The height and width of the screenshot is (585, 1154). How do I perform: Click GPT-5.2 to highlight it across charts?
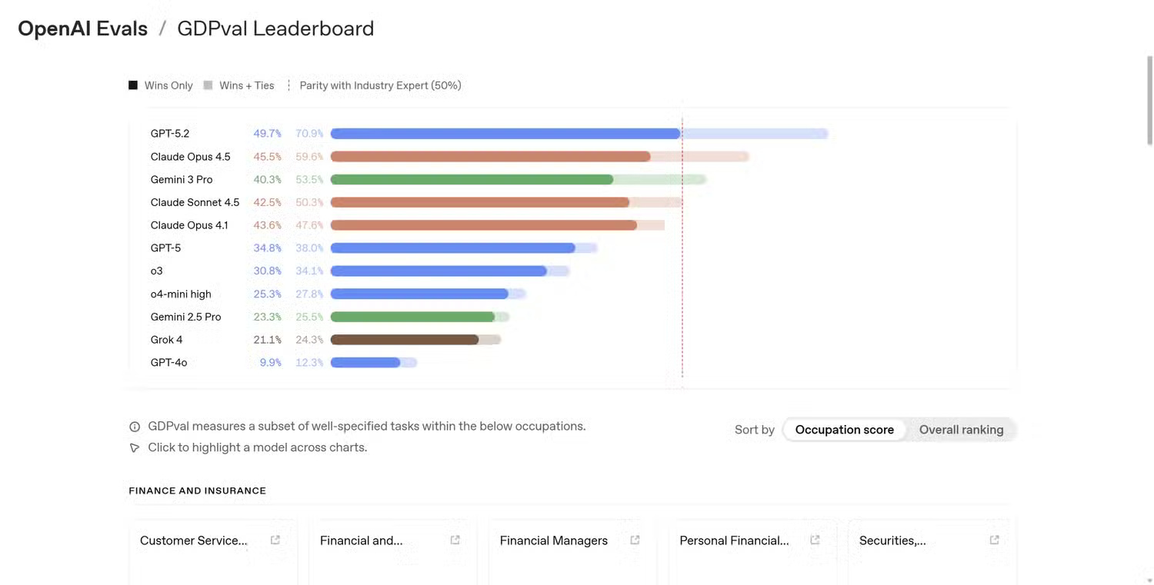click(x=170, y=133)
